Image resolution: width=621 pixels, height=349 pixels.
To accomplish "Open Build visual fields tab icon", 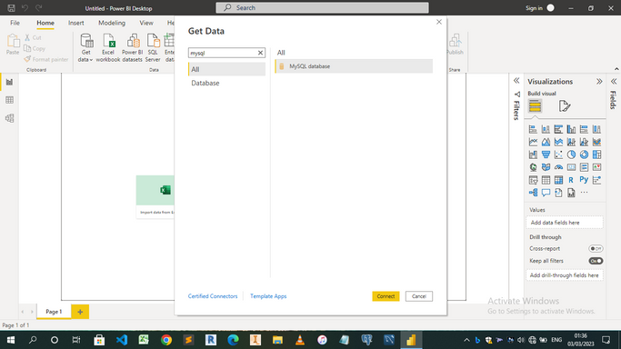I will pyautogui.click(x=535, y=106).
